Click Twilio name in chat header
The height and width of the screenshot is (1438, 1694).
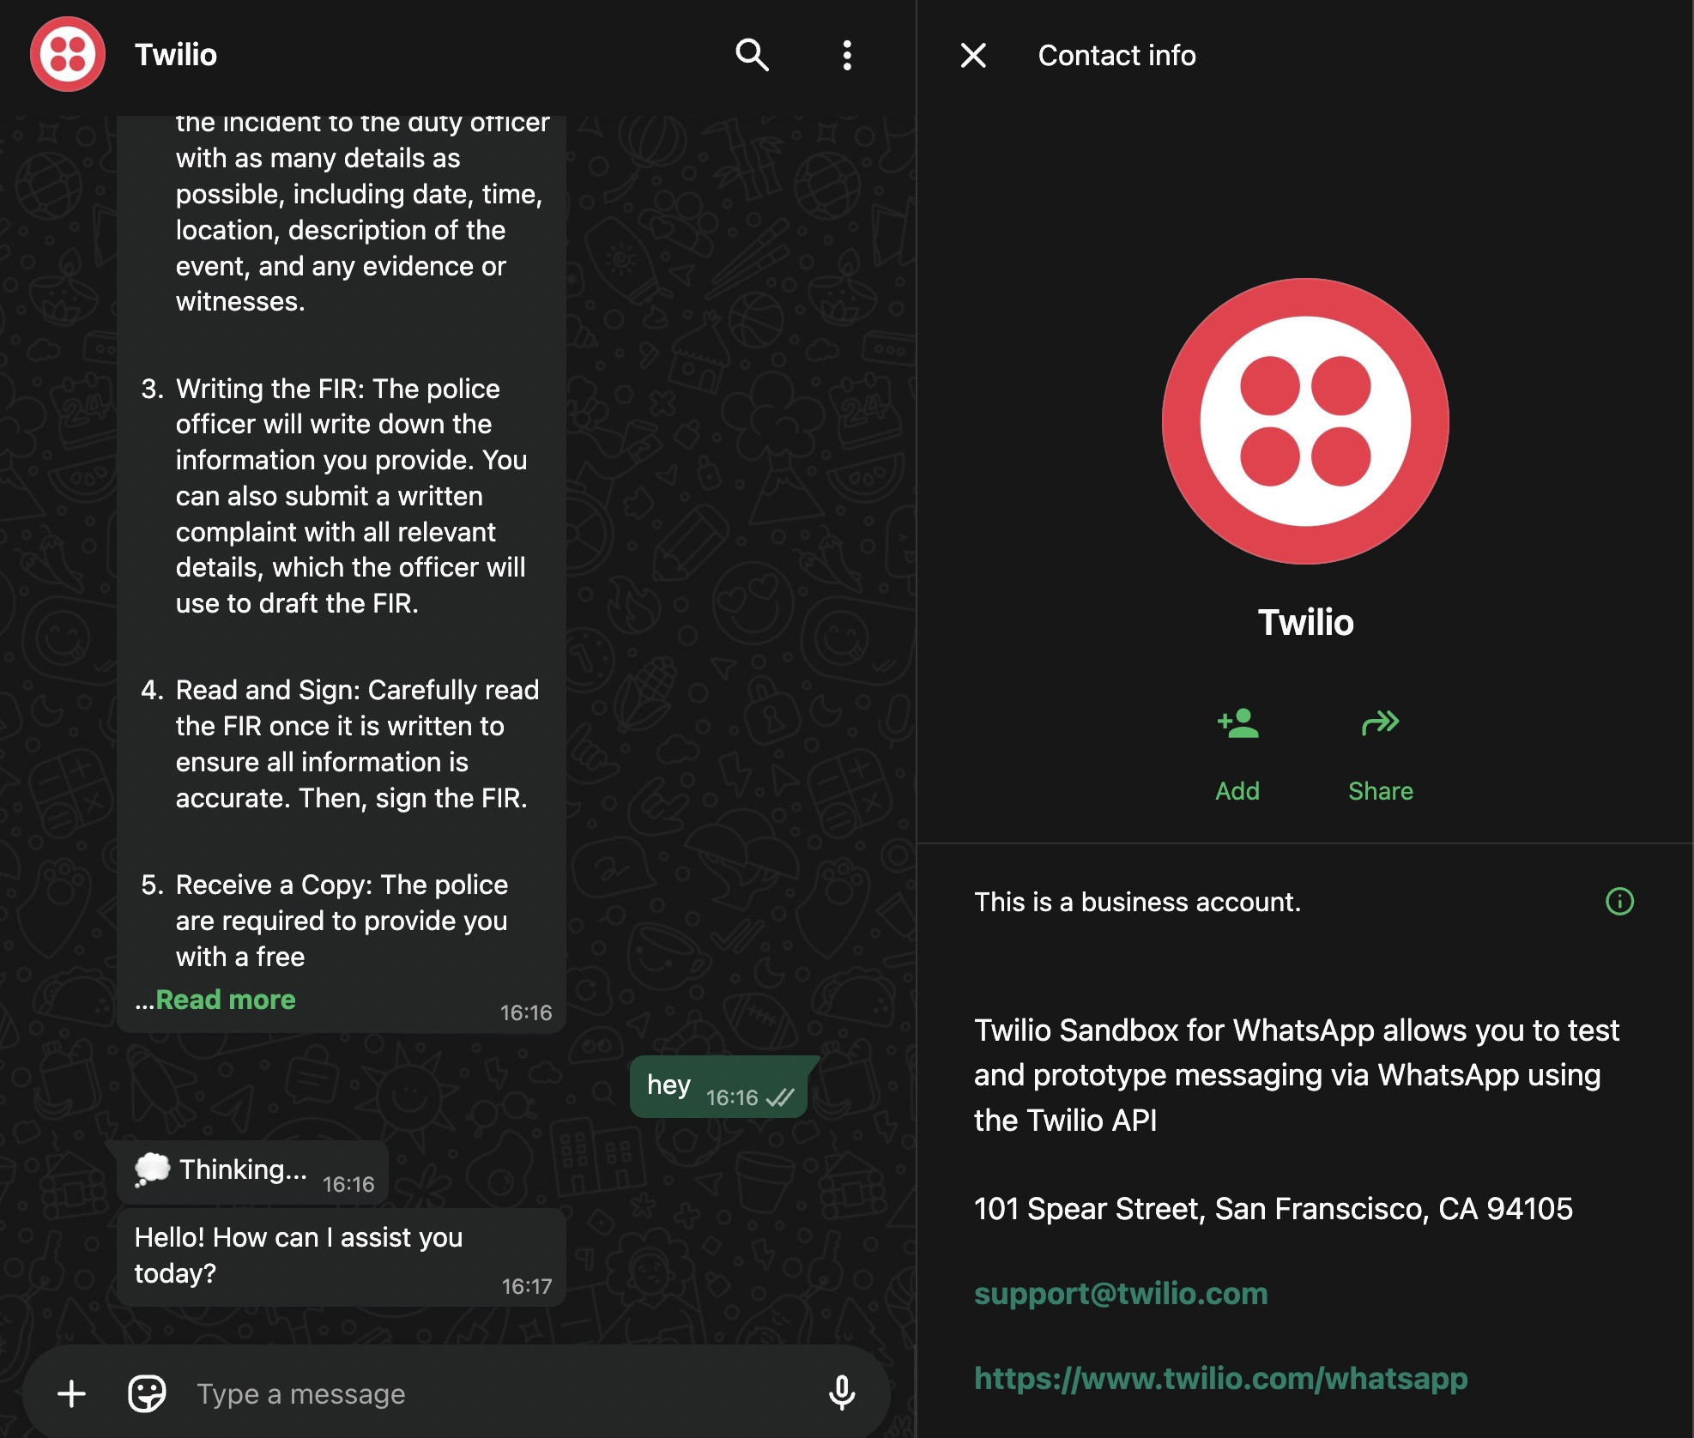tap(176, 55)
